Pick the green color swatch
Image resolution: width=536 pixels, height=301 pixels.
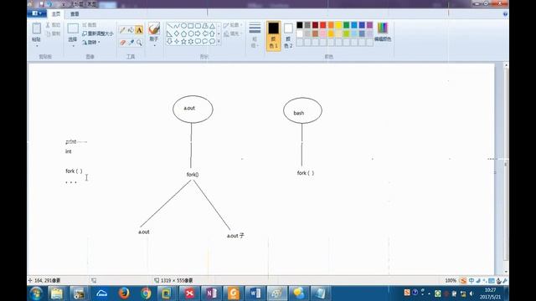(346, 25)
